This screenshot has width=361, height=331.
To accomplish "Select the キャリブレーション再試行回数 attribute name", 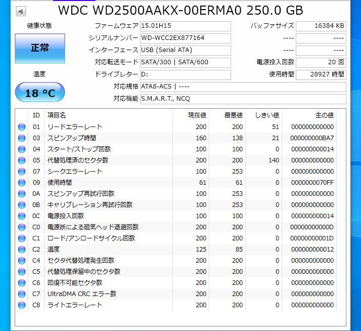I will (x=90, y=205).
